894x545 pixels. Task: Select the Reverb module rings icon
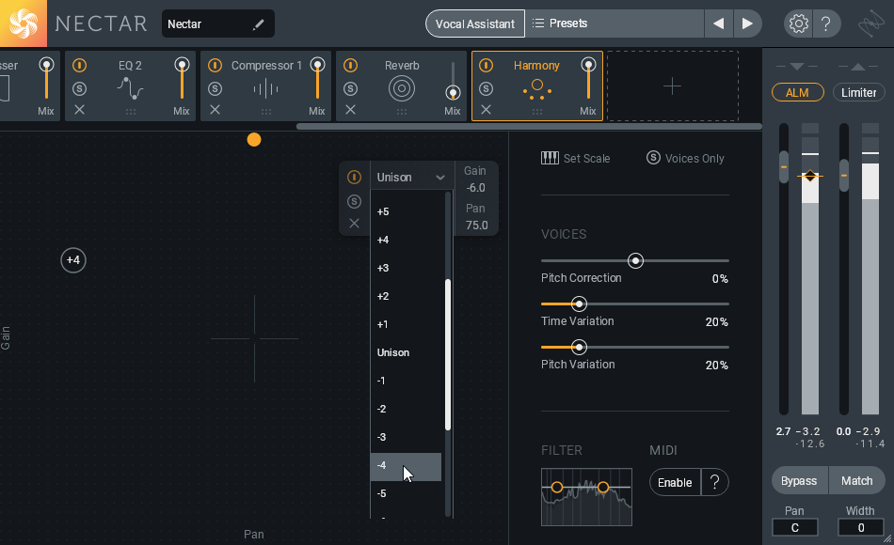(x=402, y=89)
